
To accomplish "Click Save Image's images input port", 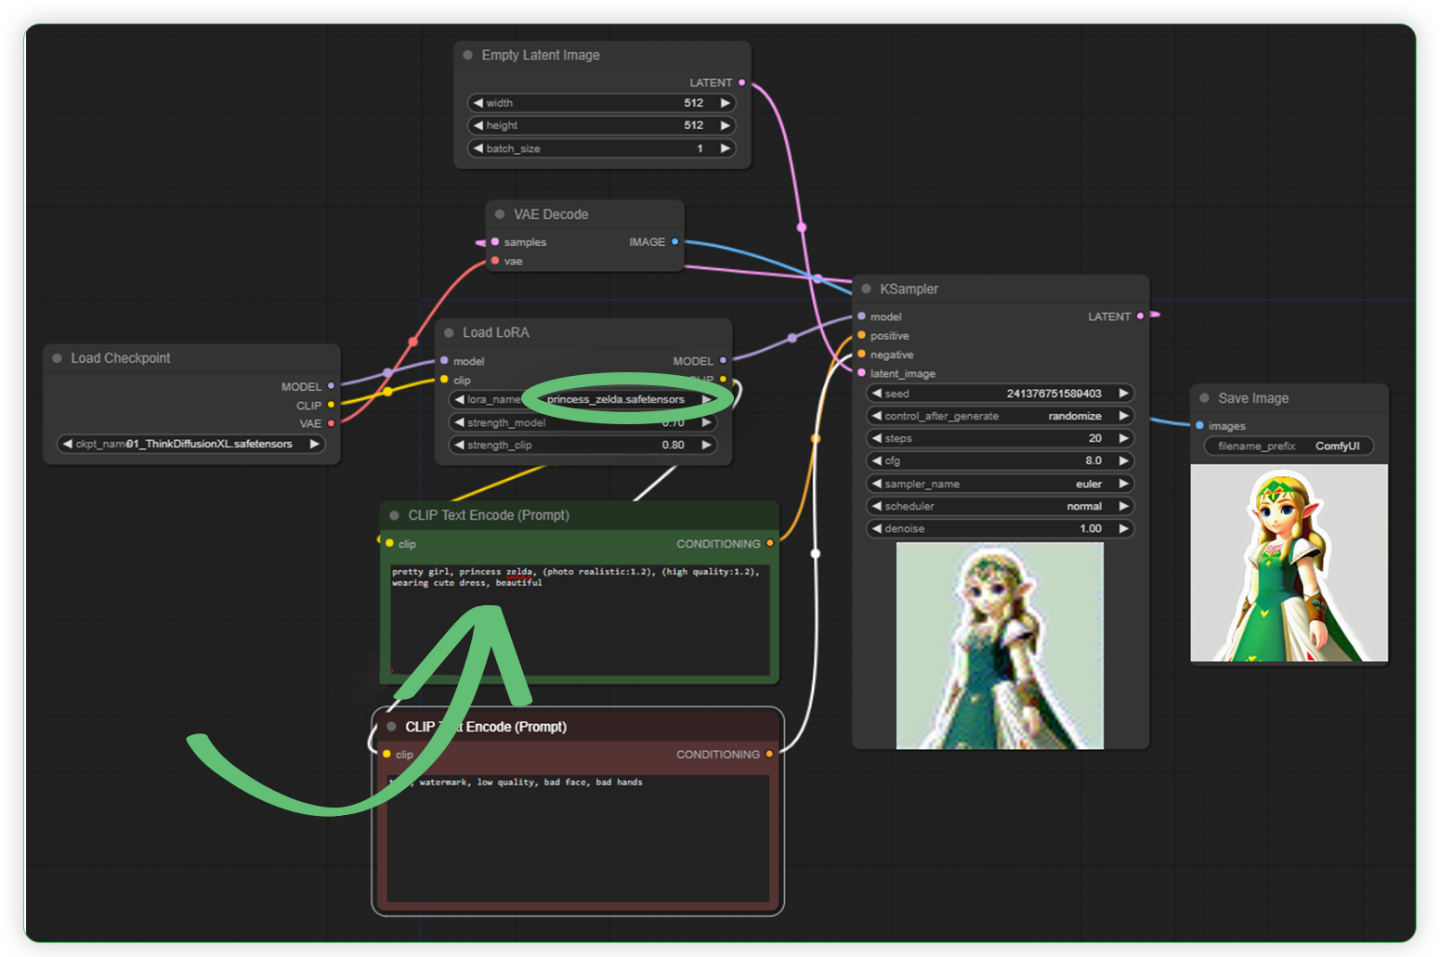I will click(1200, 426).
